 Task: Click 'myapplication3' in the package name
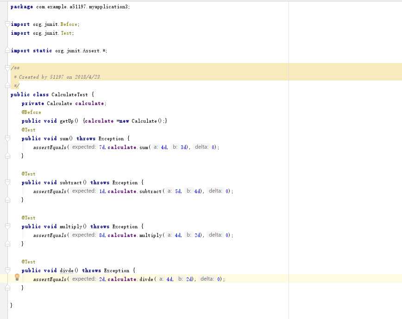click(x=108, y=7)
